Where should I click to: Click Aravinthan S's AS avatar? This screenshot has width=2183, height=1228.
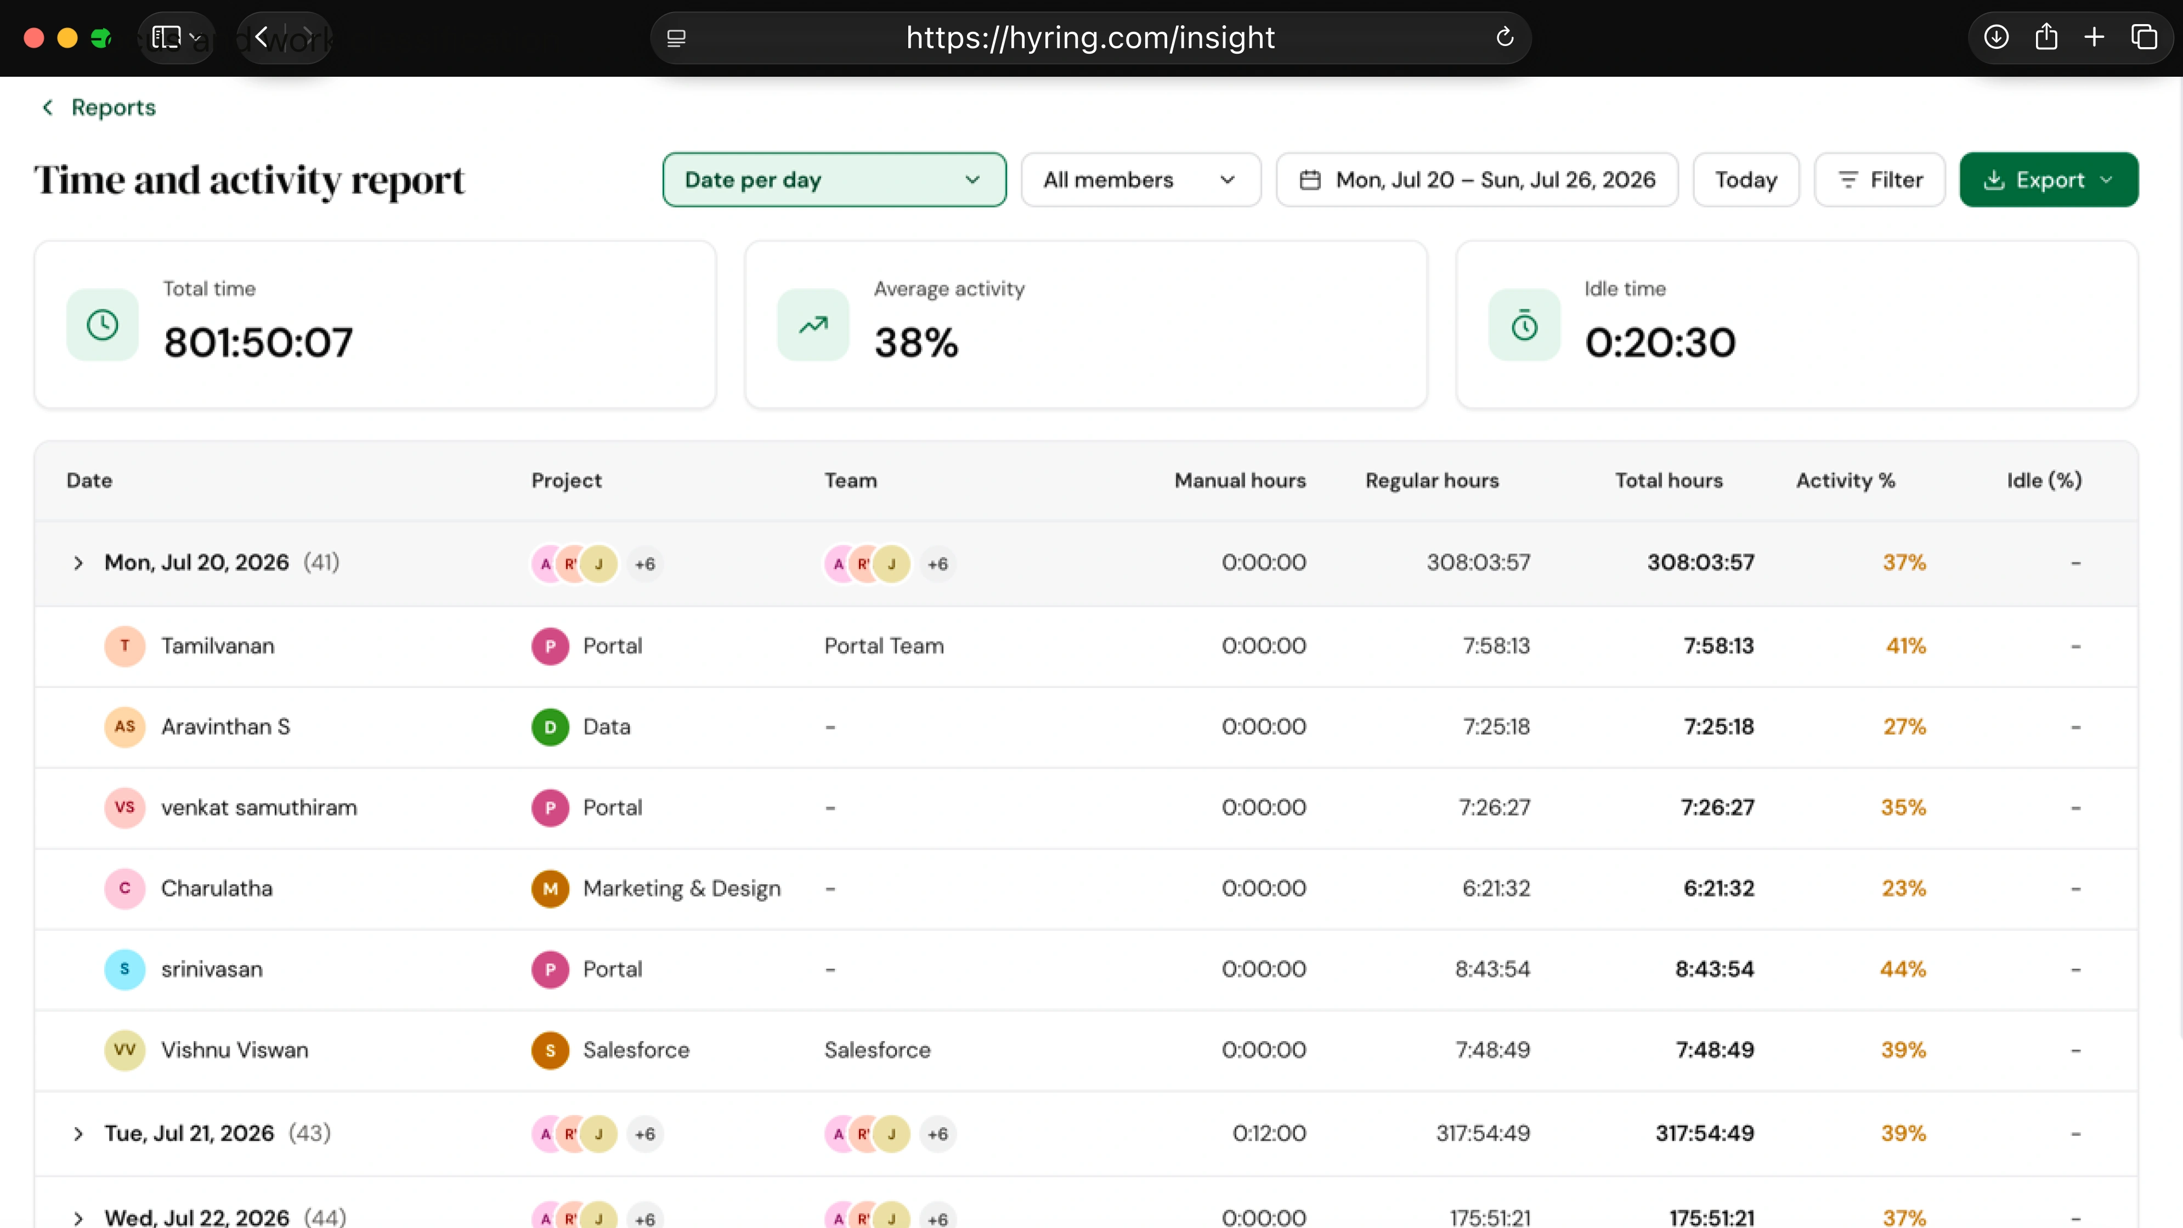click(125, 726)
